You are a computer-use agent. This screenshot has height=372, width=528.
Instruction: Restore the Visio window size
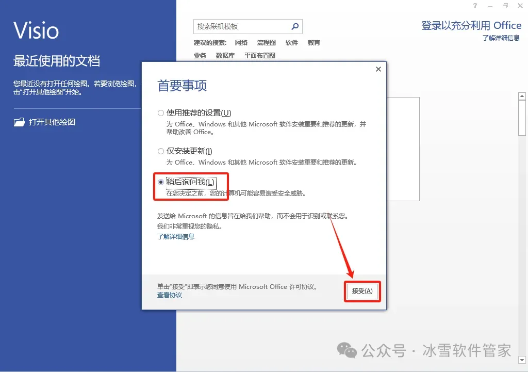505,6
